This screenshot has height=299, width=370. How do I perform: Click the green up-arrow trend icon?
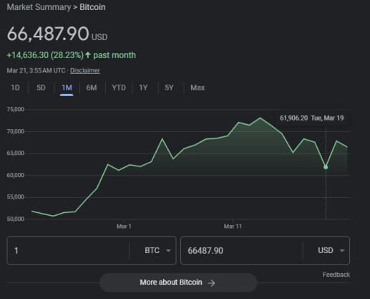88,55
